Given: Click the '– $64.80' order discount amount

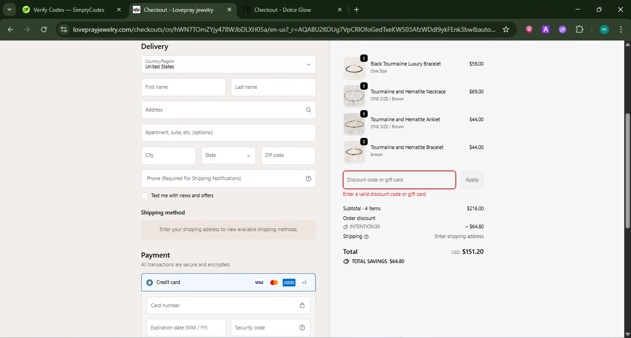Looking at the screenshot, I should [475, 227].
